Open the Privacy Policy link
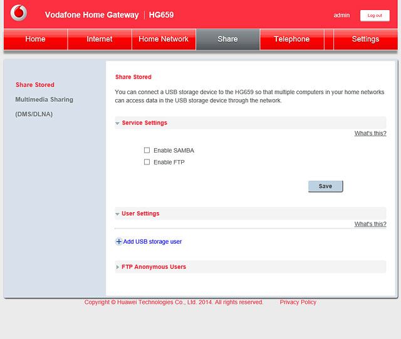Viewport: 401px width, 339px height. tap(298, 302)
